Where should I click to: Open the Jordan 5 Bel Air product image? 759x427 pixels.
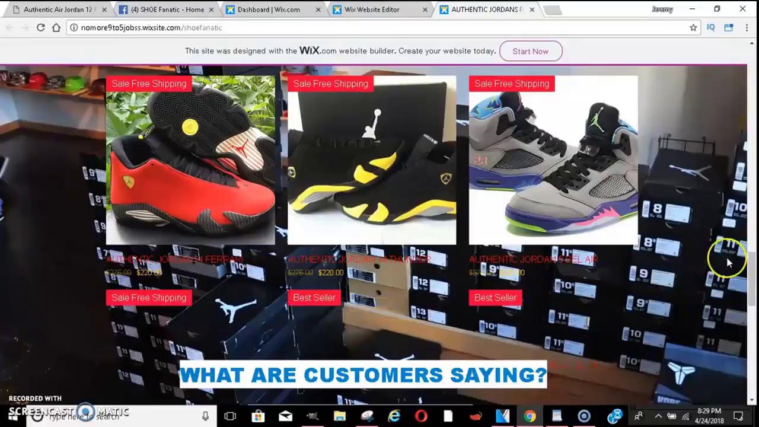pyautogui.click(x=553, y=160)
